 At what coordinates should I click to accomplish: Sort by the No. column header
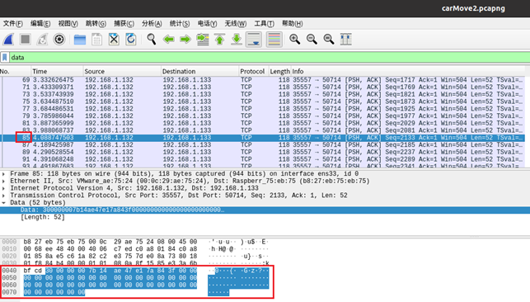15,71
